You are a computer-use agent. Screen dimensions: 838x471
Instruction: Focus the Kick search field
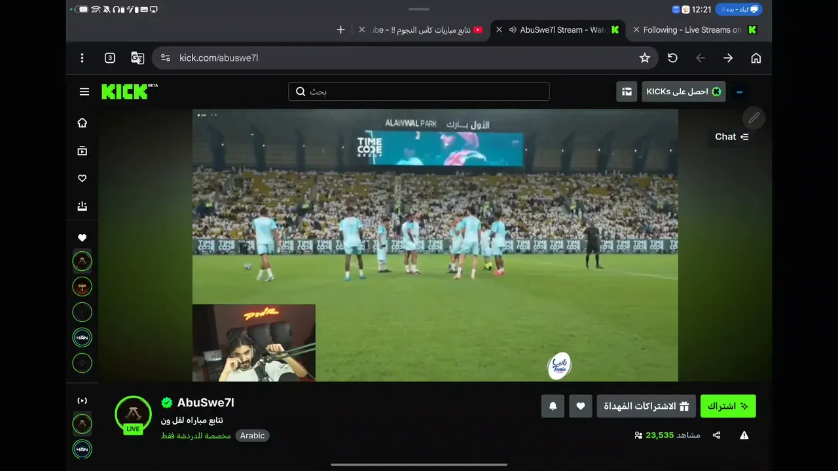[x=419, y=92]
